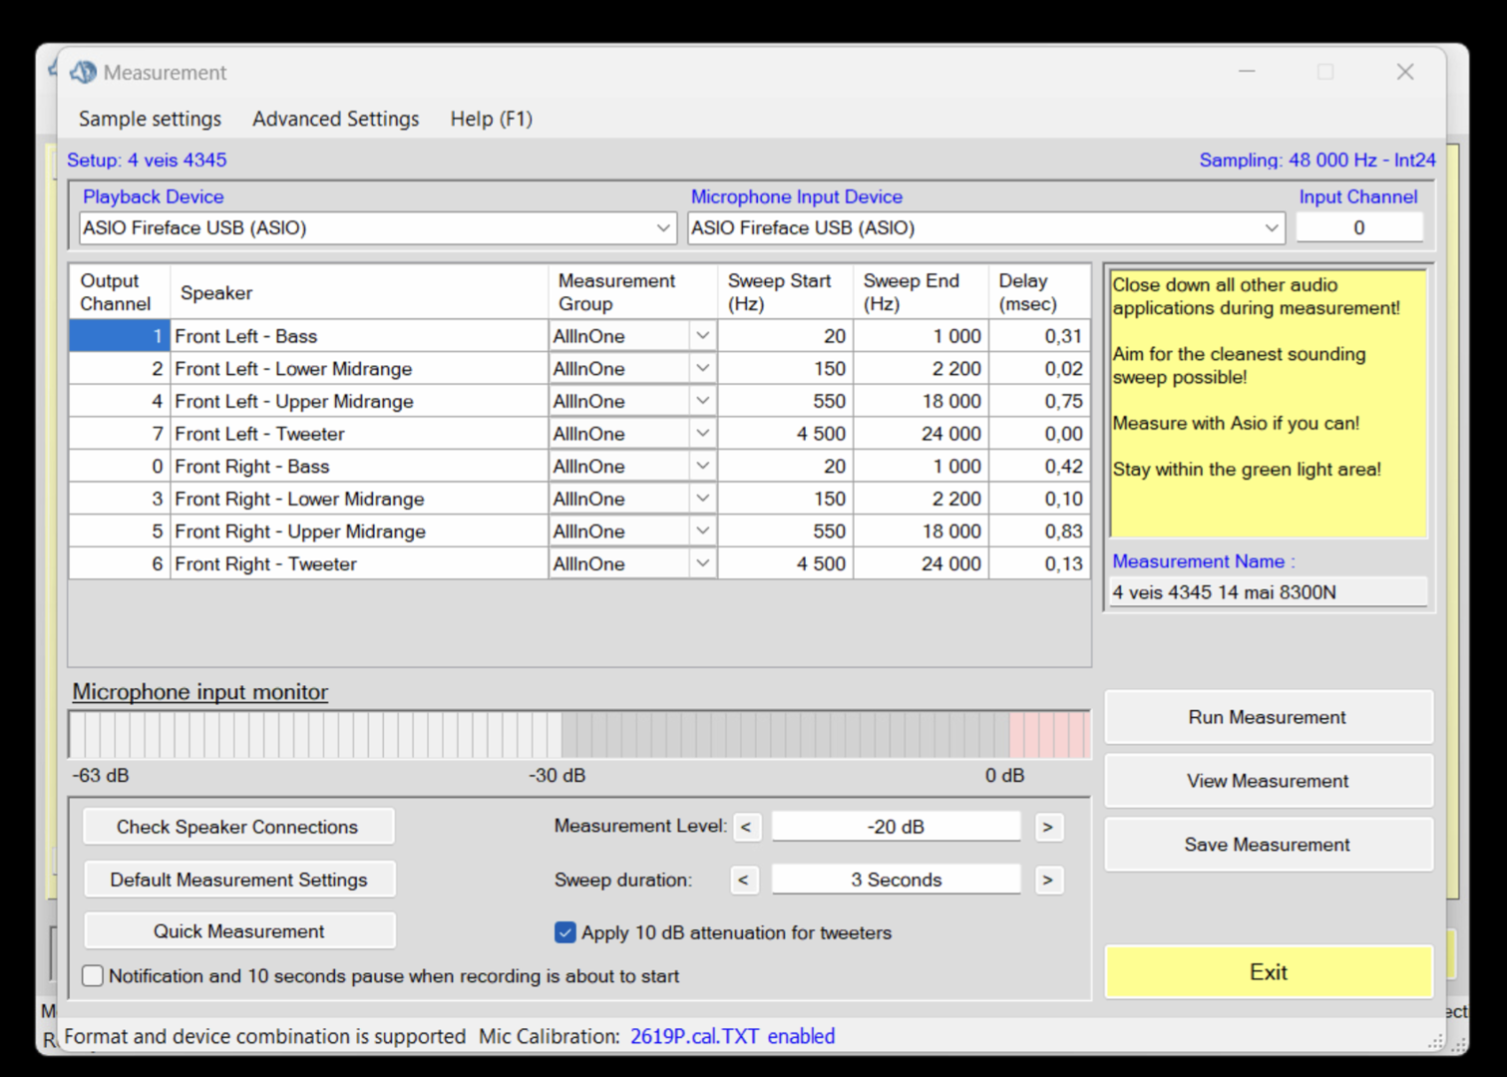Click Sweep End 18 000 for Front Left - Upper Midrange
This screenshot has width=1507, height=1077.
[x=921, y=401]
